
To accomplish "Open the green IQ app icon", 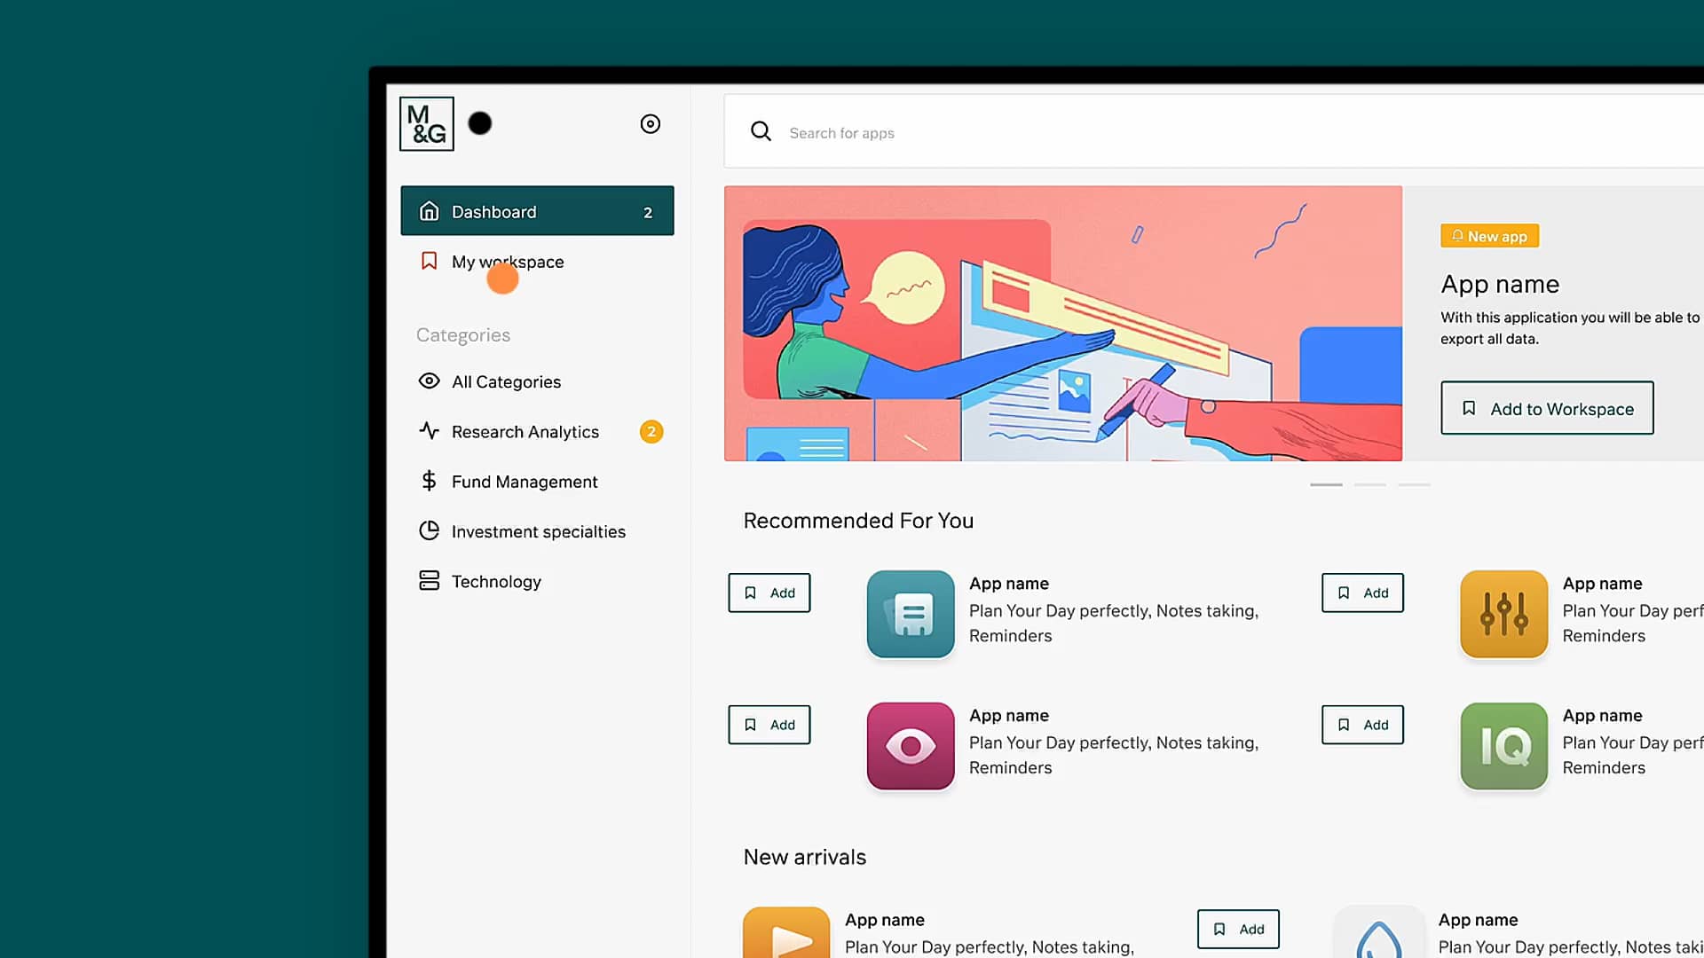I will pos(1503,745).
